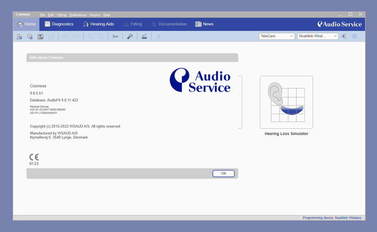The width and height of the screenshot is (377, 232).
Task: Click the Nymøllevej 6, 3540 Lynge address line
Action: tap(59, 137)
